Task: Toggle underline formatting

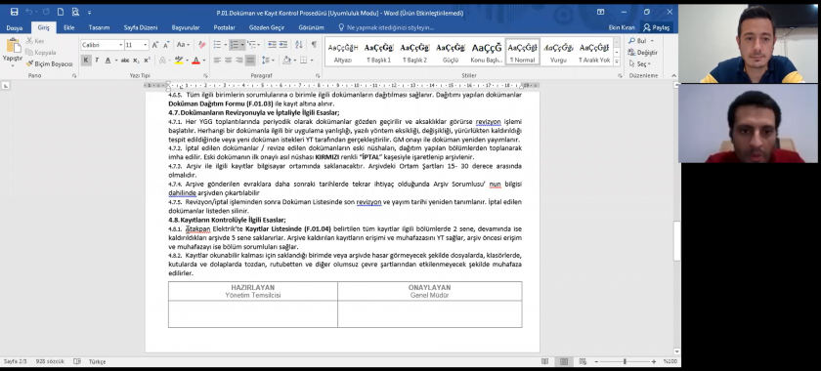Action: 108,61
